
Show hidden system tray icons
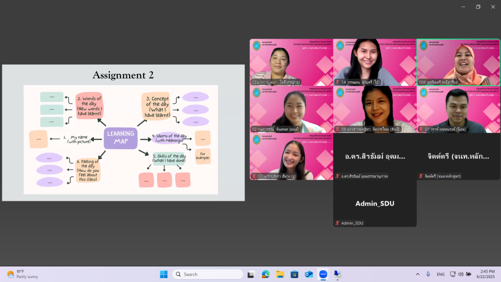point(417,274)
